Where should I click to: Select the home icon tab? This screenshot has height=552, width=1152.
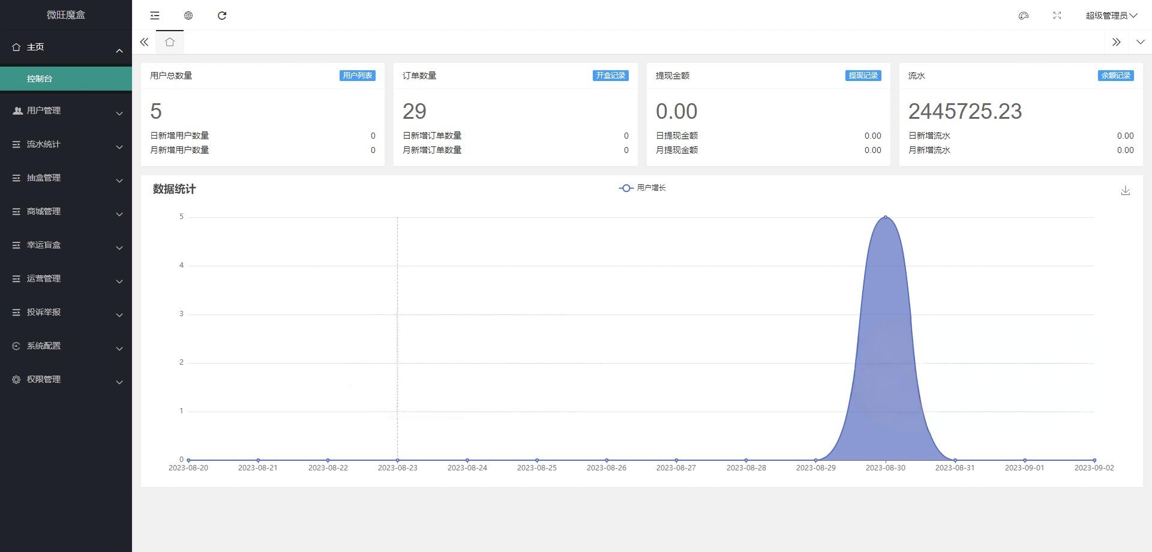pyautogui.click(x=170, y=42)
